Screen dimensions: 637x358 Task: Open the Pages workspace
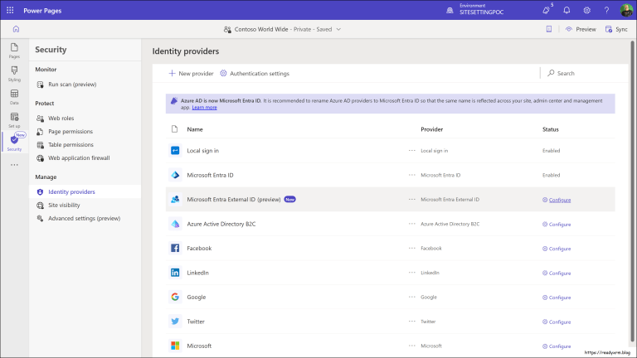(x=14, y=51)
